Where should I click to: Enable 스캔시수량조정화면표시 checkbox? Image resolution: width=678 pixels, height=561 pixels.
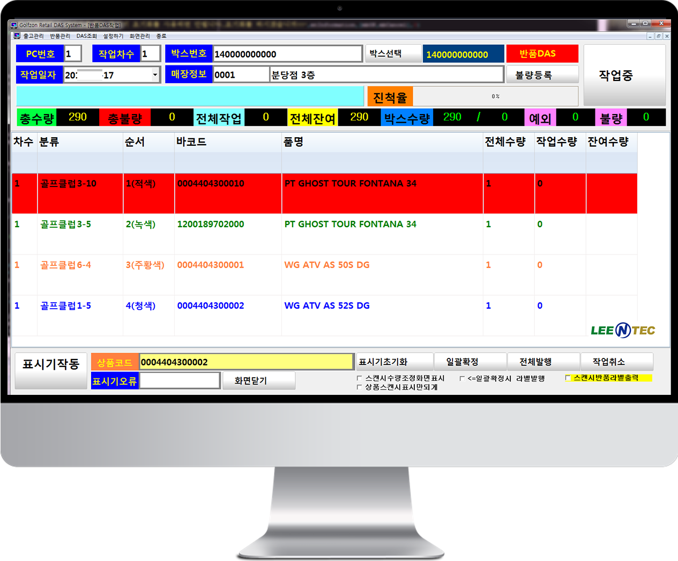coord(359,378)
